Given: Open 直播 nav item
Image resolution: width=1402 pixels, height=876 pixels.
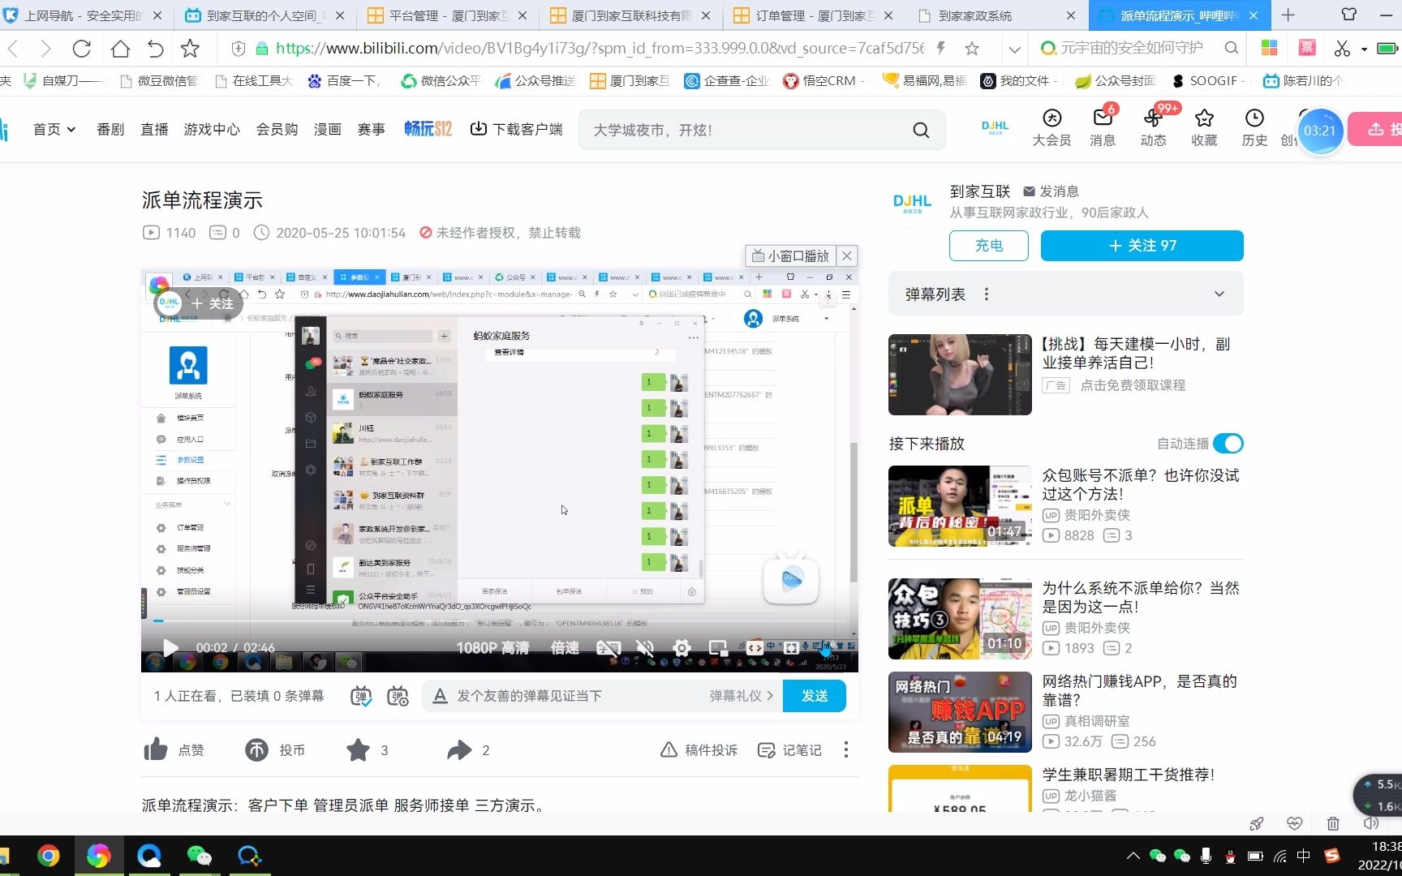Looking at the screenshot, I should coord(154,129).
